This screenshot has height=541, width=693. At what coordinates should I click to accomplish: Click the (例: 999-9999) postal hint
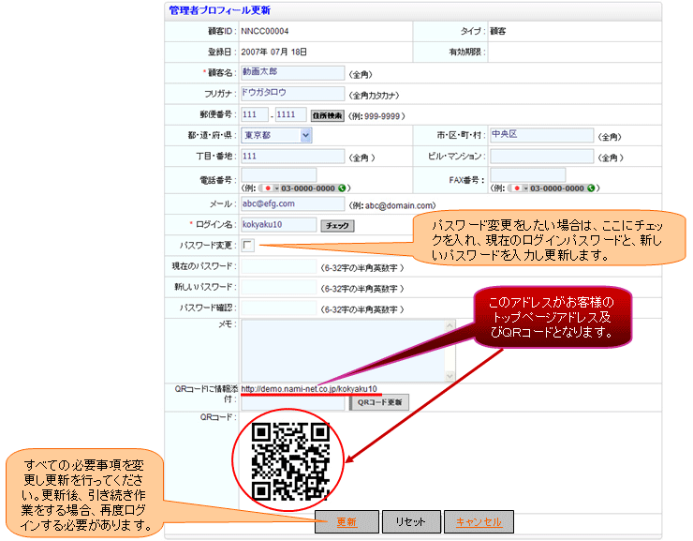[376, 116]
